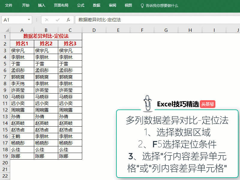
Task: Select cell A16 王鹤
Action: pyautogui.click(x=22, y=136)
